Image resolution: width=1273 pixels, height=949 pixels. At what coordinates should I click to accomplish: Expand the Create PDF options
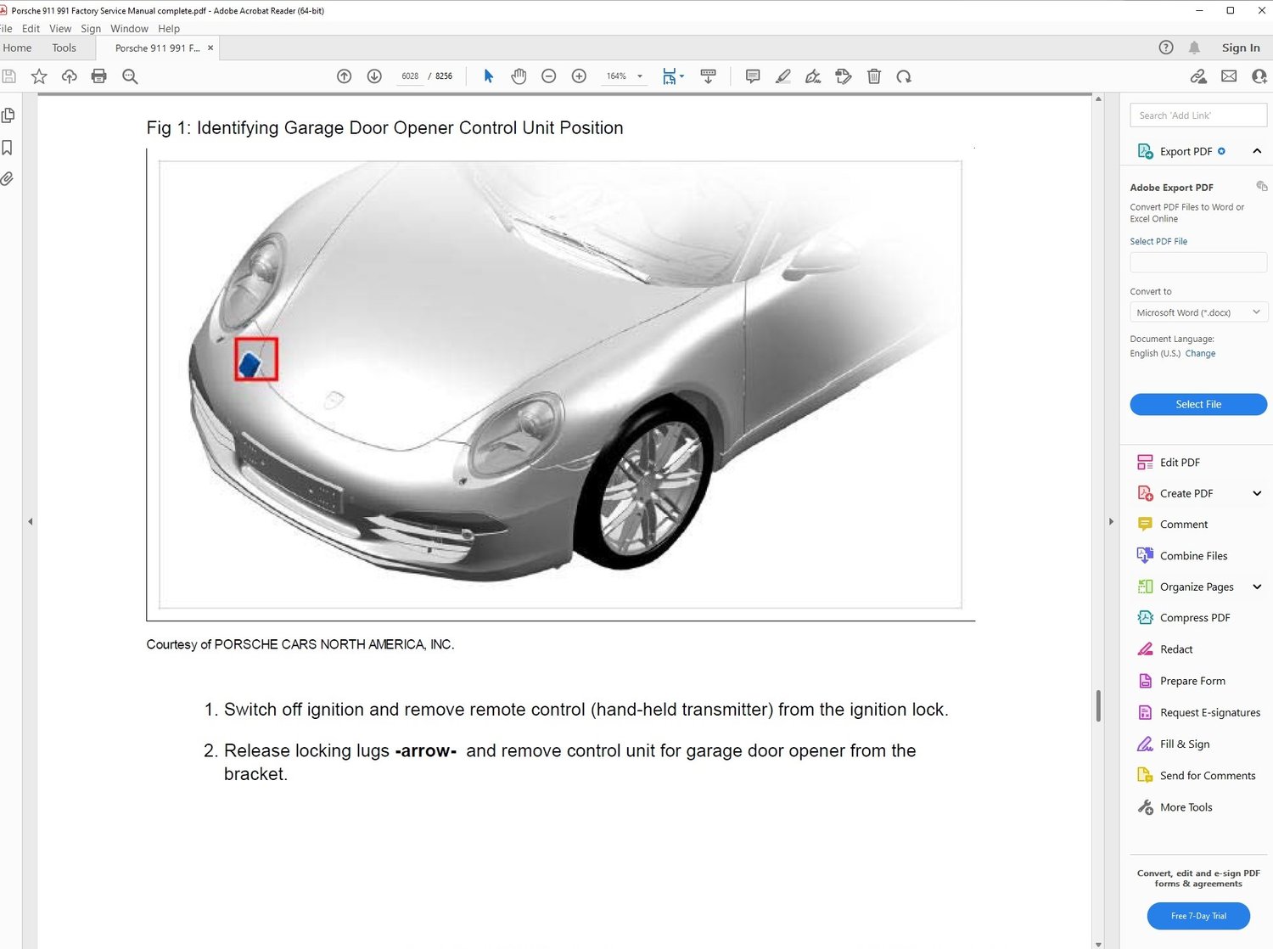1257,493
